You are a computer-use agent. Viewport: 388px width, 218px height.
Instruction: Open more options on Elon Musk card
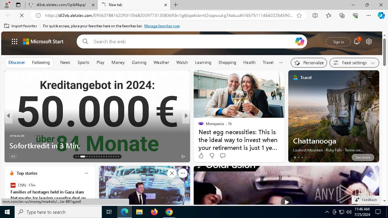183,173
